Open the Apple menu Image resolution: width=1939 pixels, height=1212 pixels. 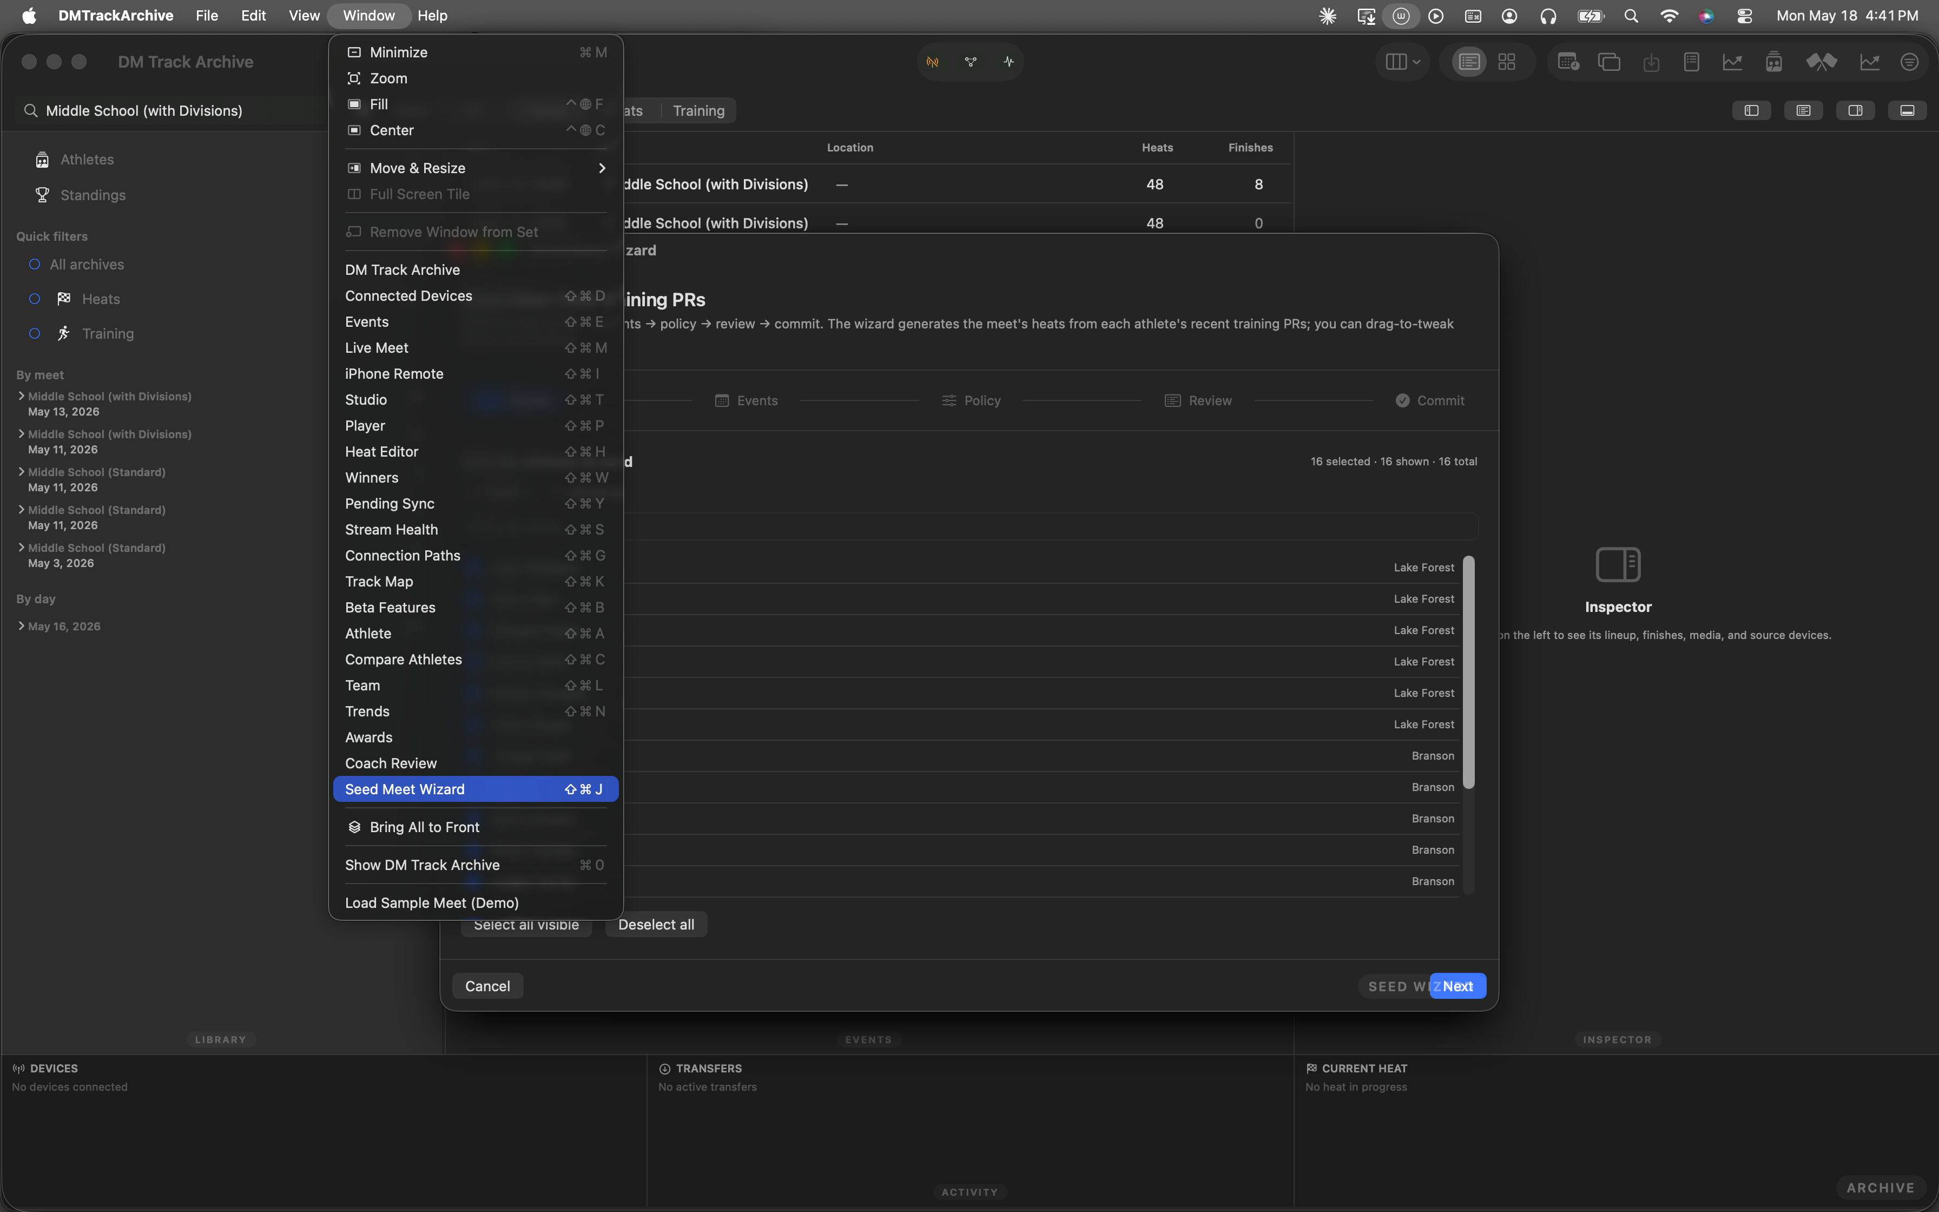click(29, 16)
